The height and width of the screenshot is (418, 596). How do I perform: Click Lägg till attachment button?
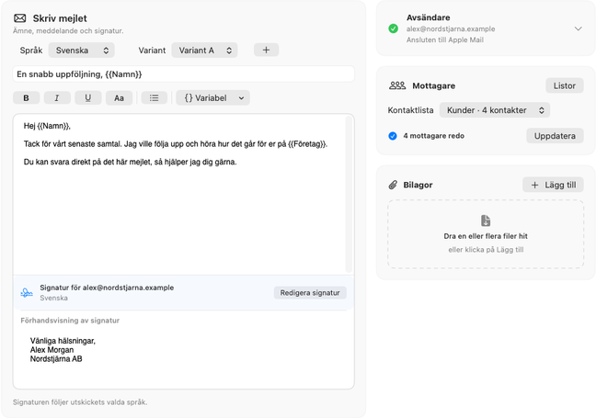click(x=553, y=185)
